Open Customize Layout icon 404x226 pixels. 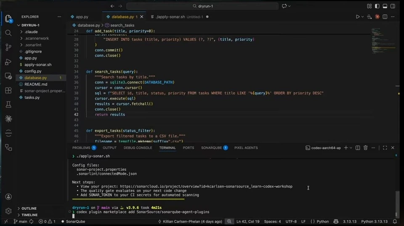[x=369, y=6]
